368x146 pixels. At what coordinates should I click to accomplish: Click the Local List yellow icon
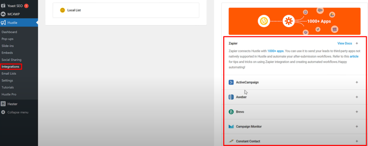coord(63,10)
